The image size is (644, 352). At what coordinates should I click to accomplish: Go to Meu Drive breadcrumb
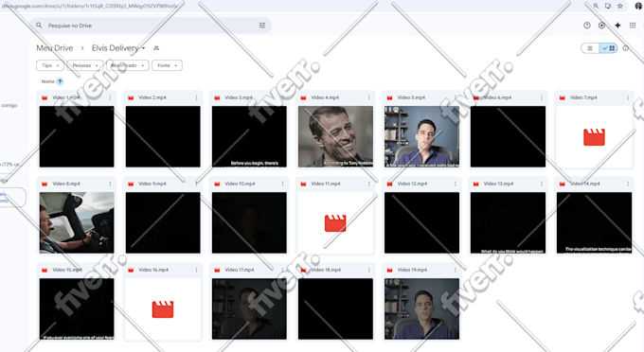click(55, 48)
